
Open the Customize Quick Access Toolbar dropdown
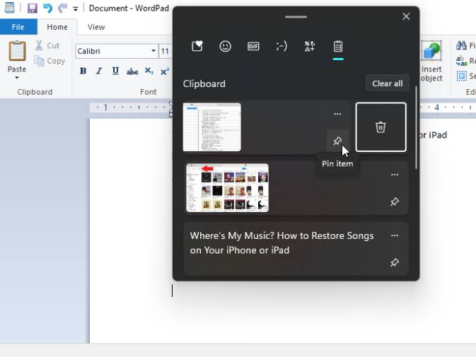[x=76, y=9]
